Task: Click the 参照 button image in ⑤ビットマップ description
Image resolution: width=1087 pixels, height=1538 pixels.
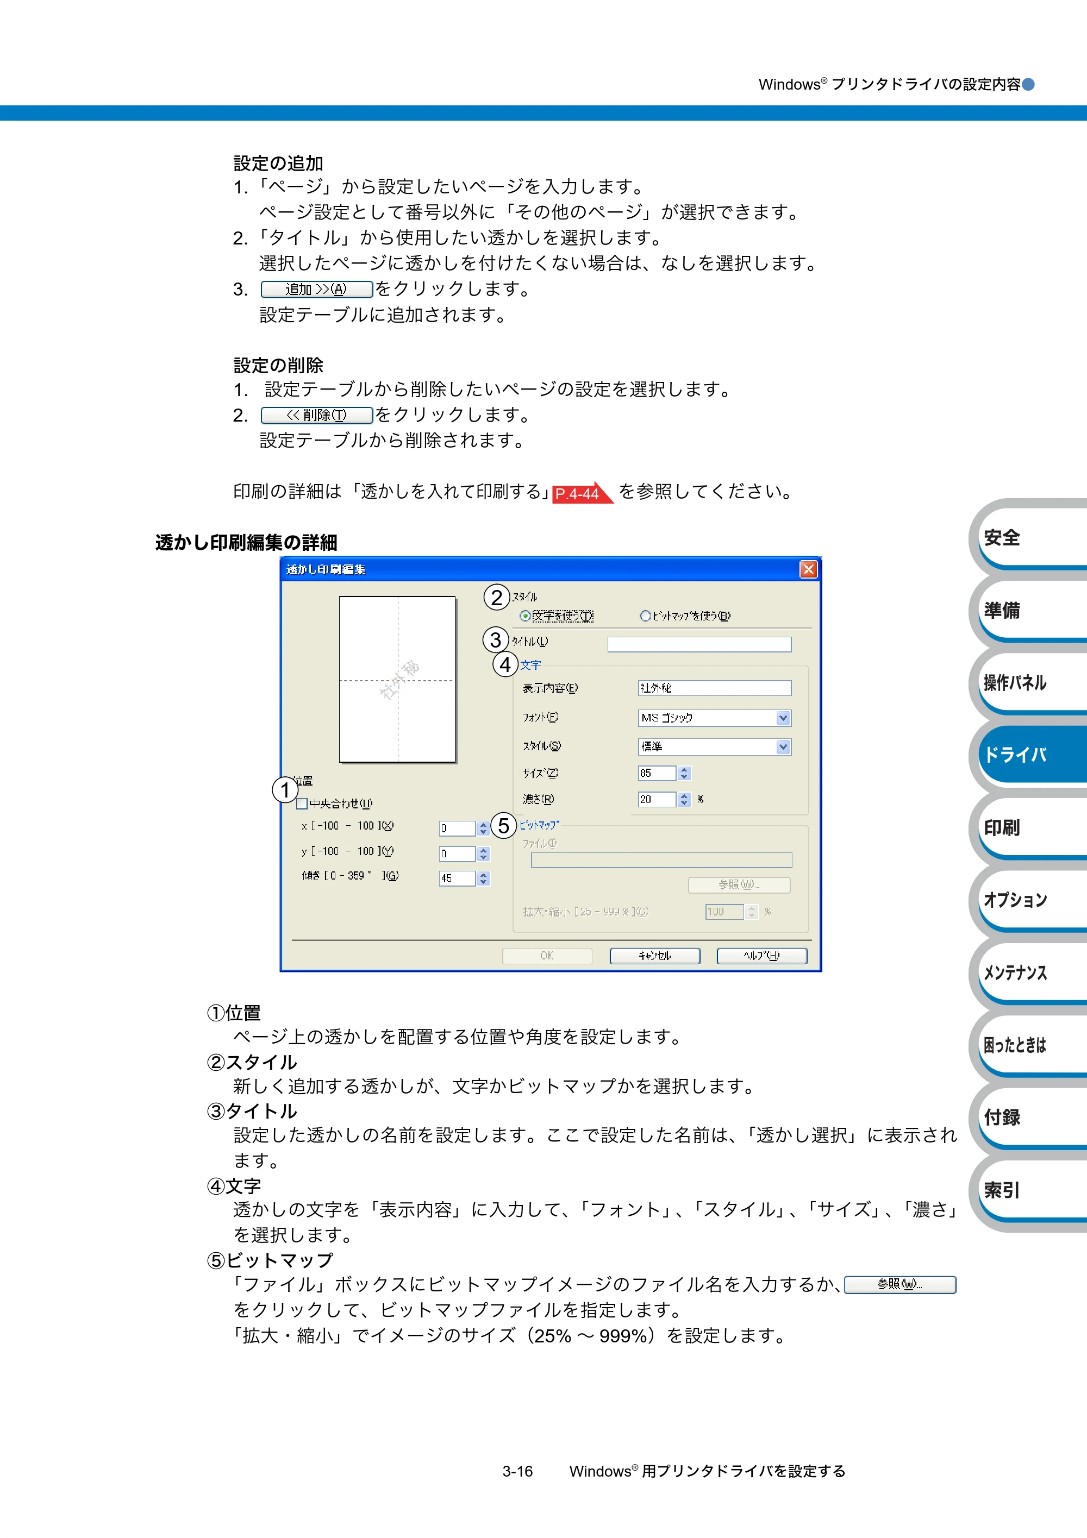Action: (900, 1285)
